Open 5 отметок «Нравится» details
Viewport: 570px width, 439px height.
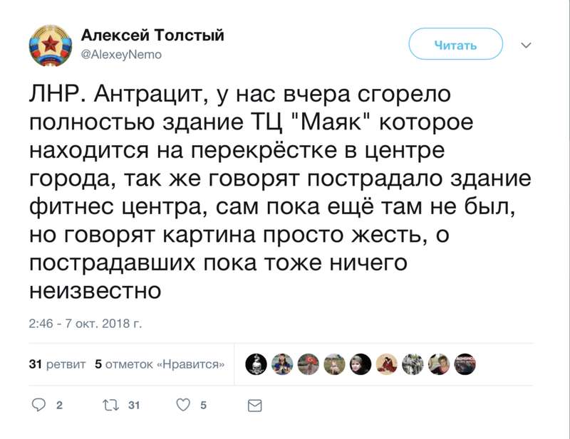pos(160,362)
